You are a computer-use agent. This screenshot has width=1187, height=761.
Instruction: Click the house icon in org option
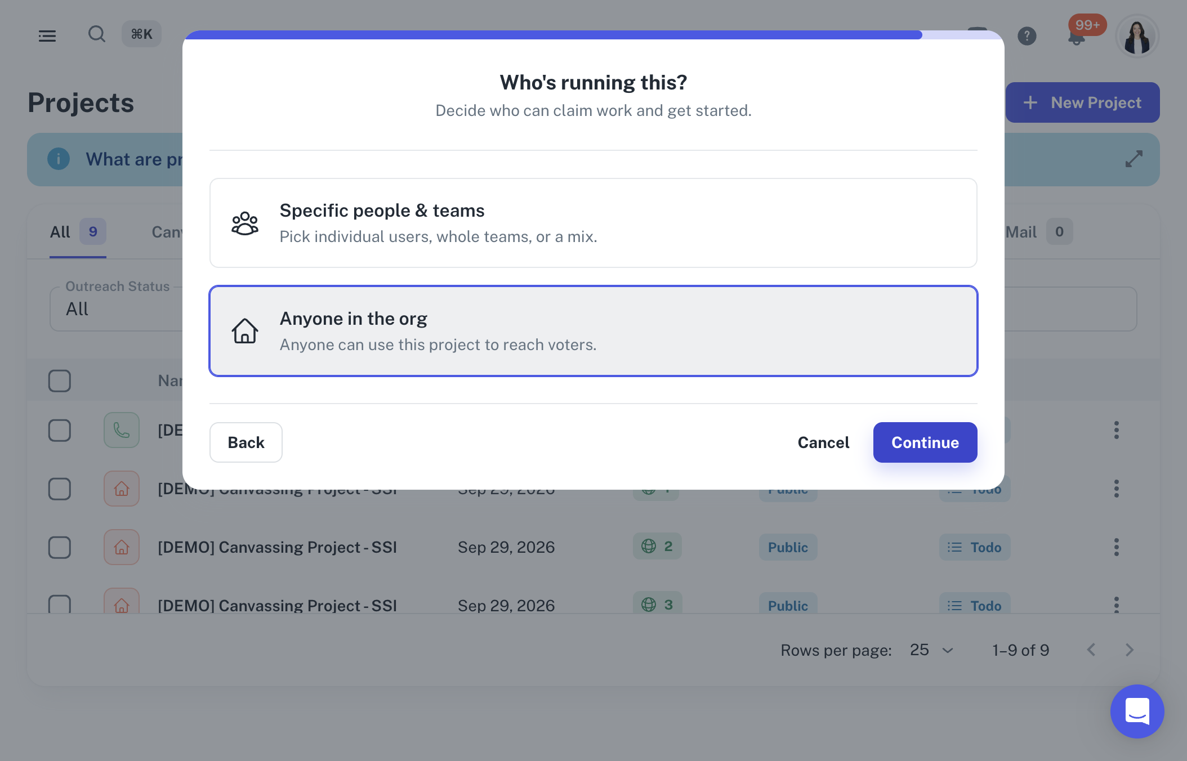coord(245,331)
